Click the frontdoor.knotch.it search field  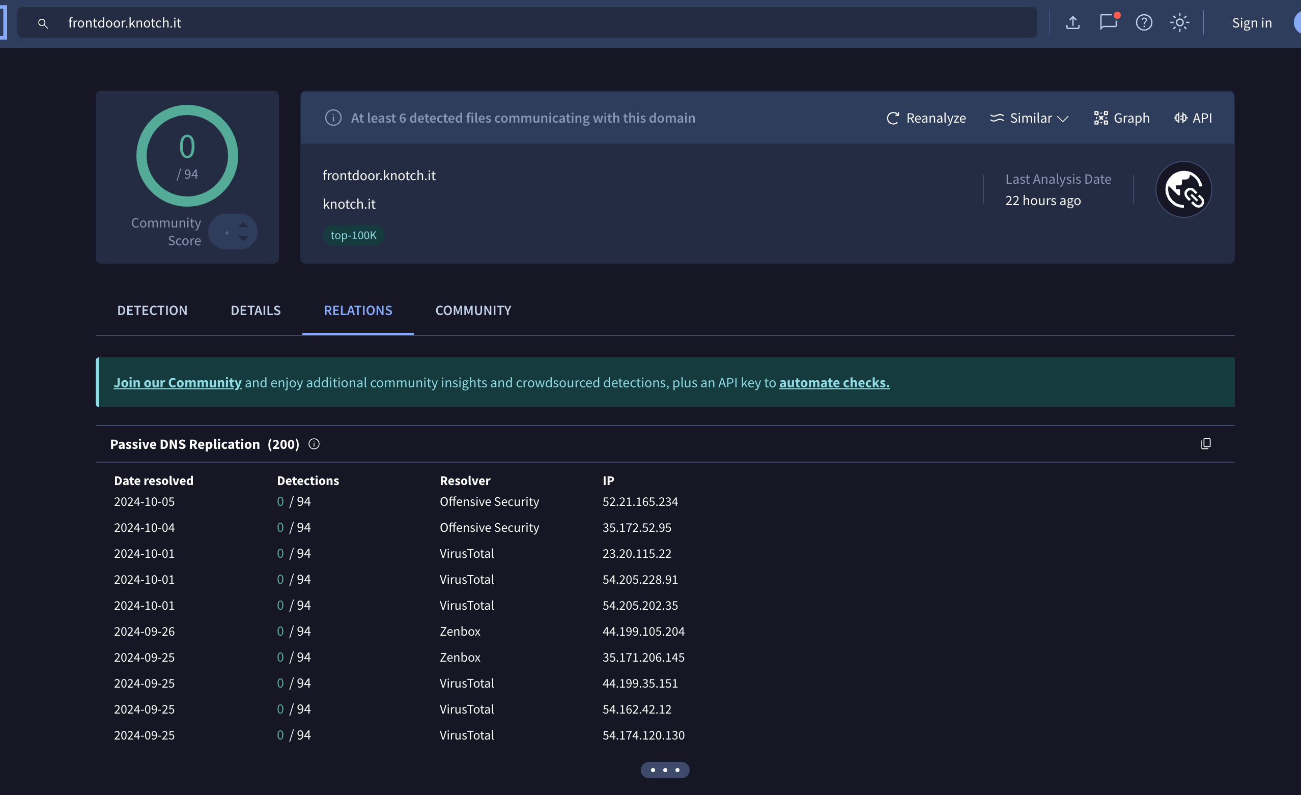528,23
